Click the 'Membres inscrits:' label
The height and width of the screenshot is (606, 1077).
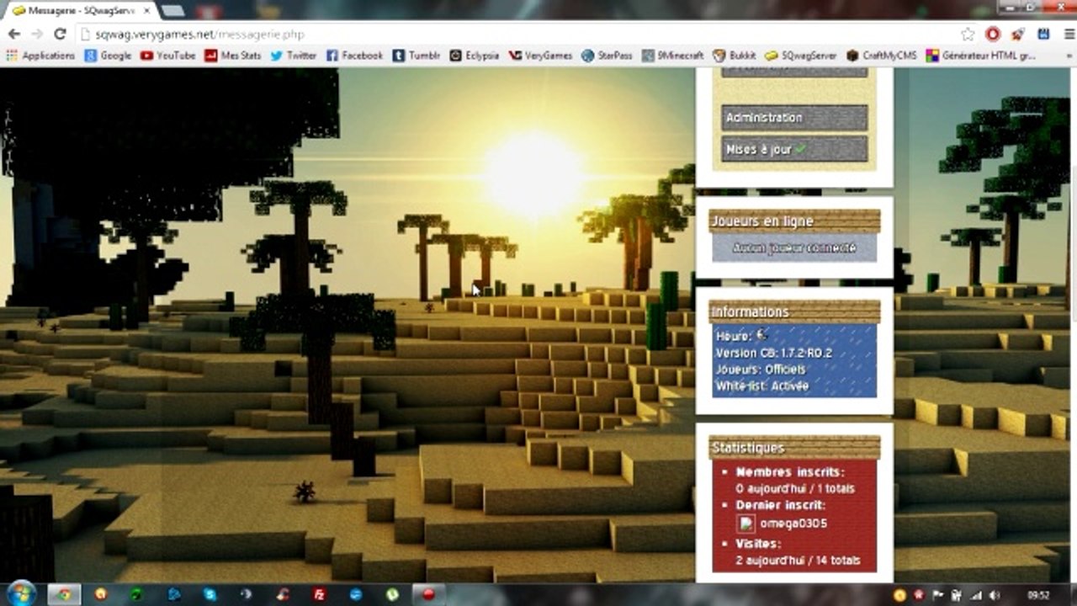pos(790,473)
